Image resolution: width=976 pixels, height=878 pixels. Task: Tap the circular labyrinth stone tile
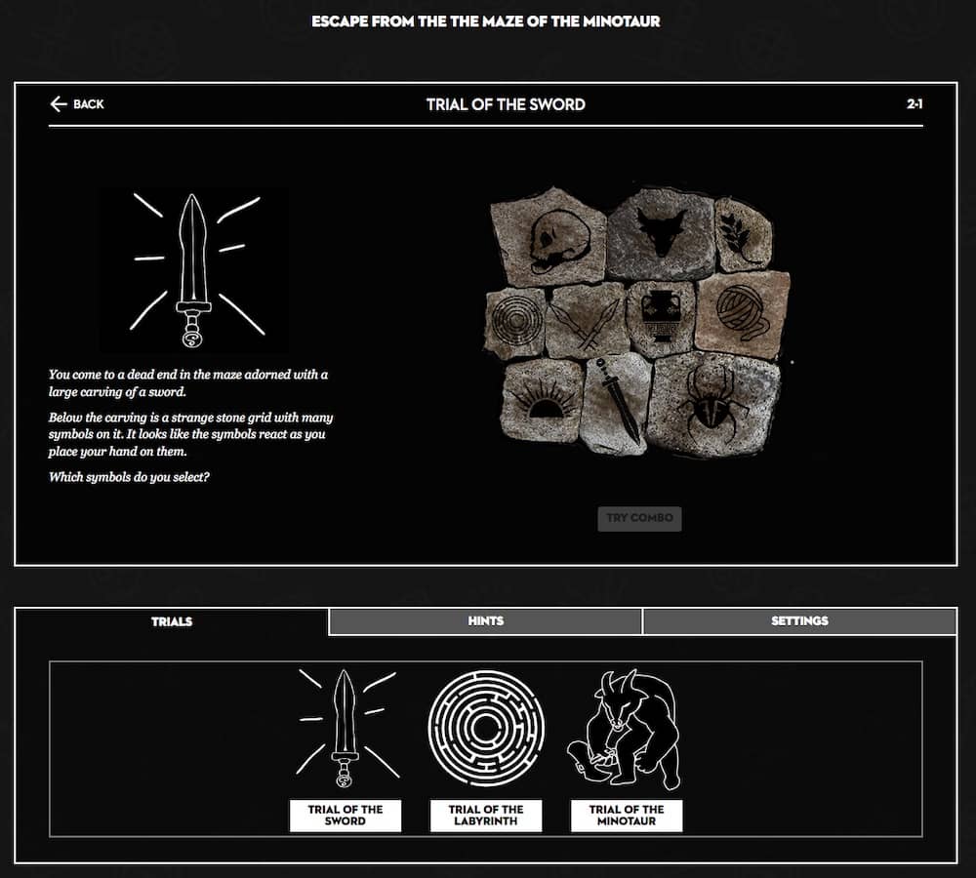pyautogui.click(x=513, y=320)
